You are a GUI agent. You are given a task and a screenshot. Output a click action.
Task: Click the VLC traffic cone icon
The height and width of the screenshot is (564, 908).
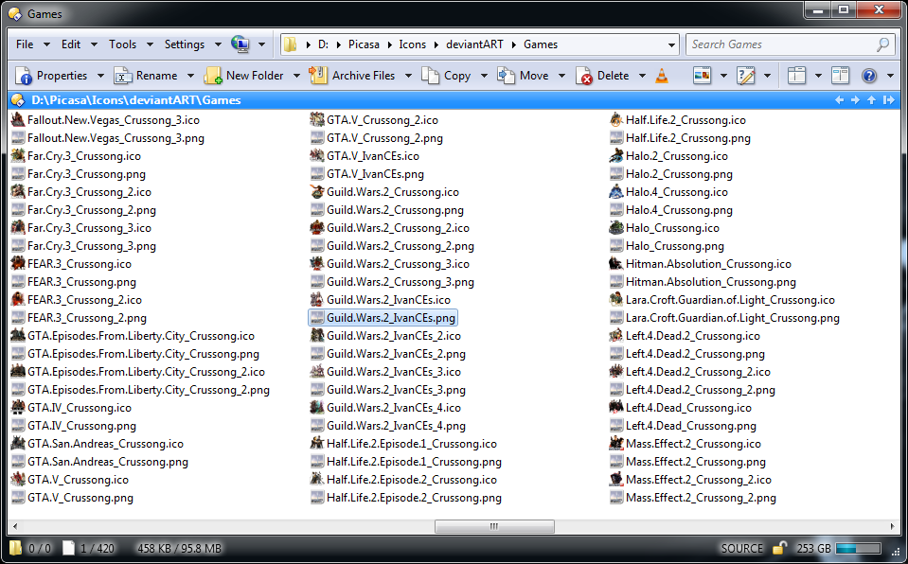click(x=662, y=76)
